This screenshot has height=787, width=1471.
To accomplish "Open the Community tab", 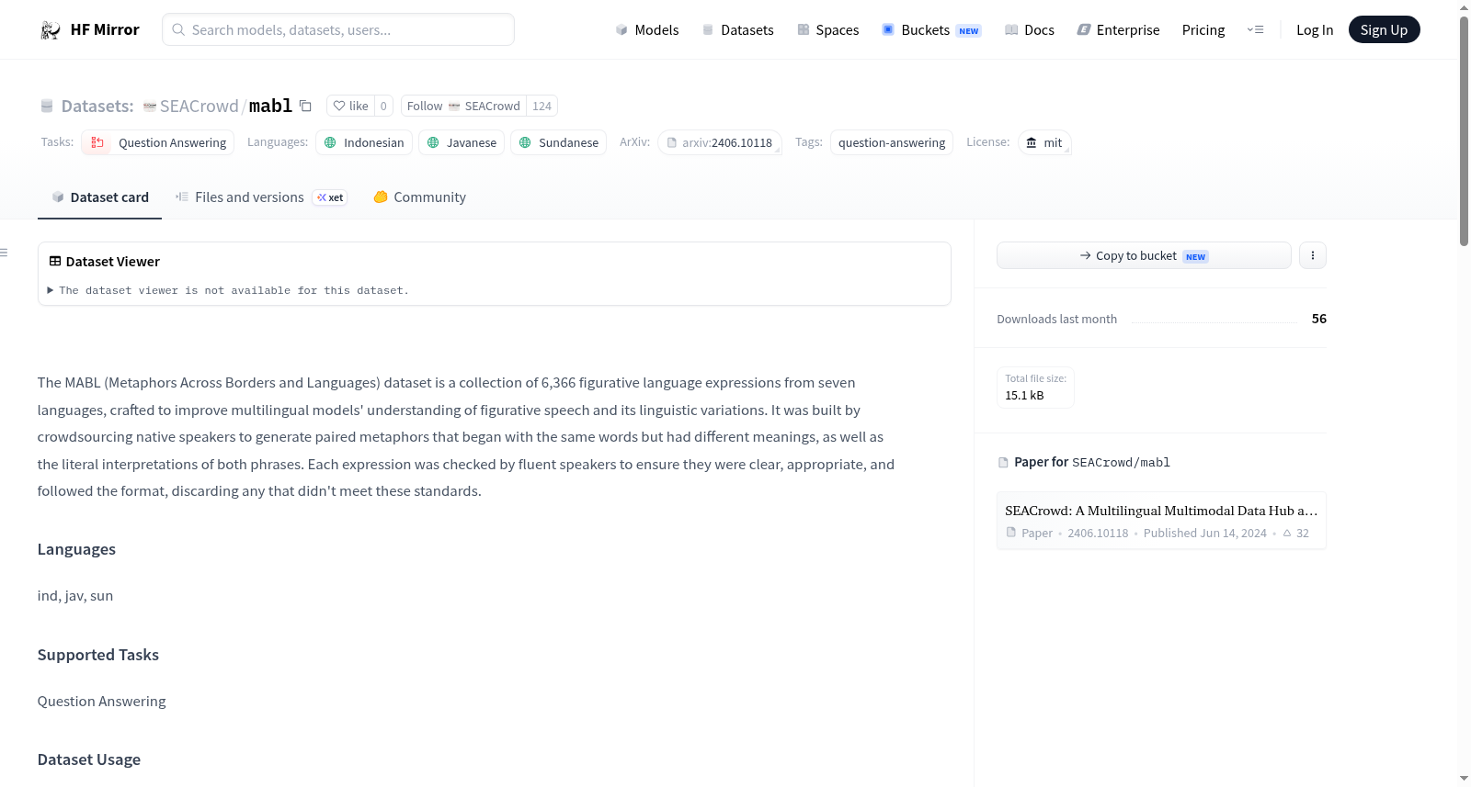I will point(419,197).
